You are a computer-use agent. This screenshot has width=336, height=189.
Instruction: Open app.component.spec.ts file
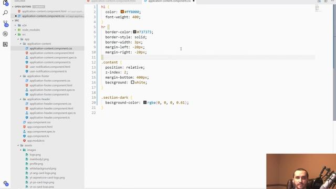click(x=41, y=132)
